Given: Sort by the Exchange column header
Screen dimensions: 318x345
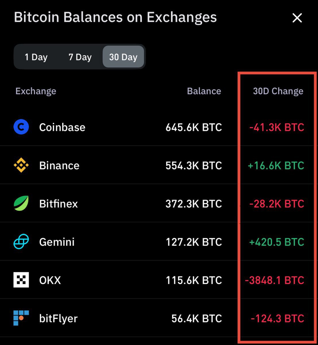Looking at the screenshot, I should point(36,91).
